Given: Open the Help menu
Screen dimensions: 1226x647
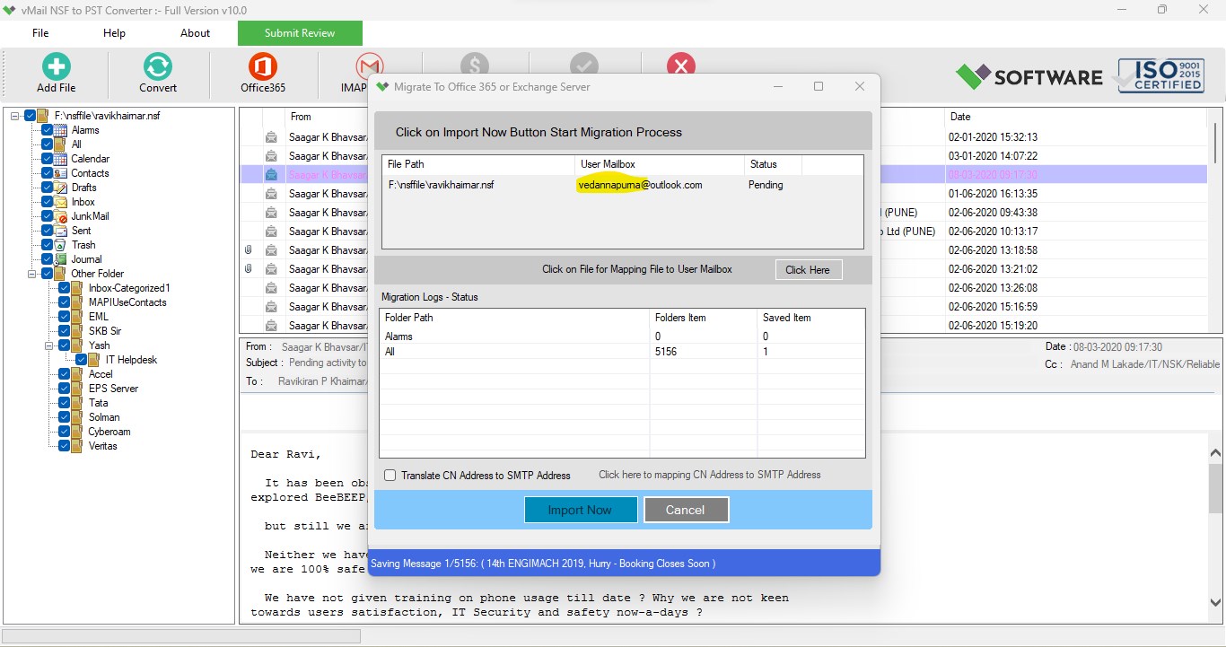Looking at the screenshot, I should (114, 33).
